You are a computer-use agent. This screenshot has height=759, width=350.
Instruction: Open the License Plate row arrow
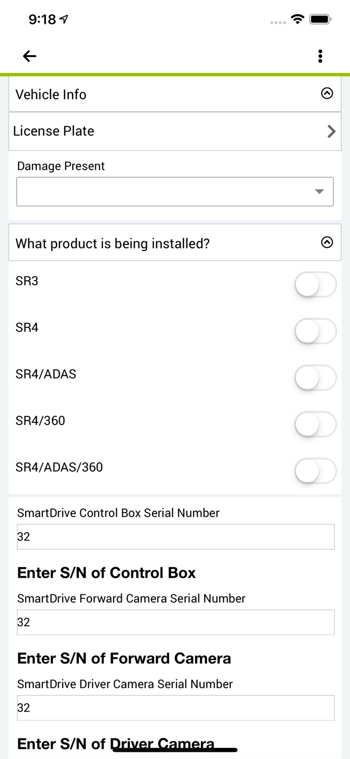(331, 132)
